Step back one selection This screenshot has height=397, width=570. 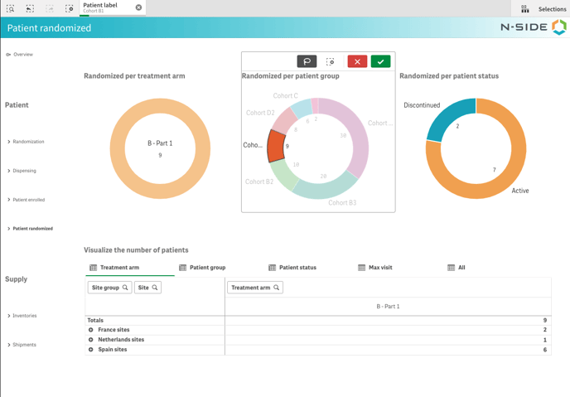coord(30,8)
